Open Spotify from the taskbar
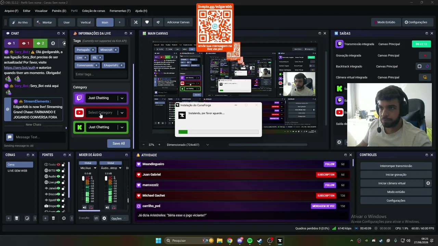 (x=250, y=241)
